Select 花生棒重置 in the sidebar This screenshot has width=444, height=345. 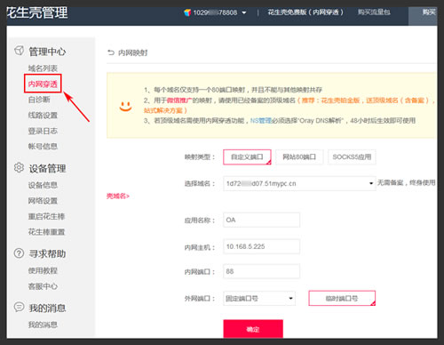[x=46, y=232]
